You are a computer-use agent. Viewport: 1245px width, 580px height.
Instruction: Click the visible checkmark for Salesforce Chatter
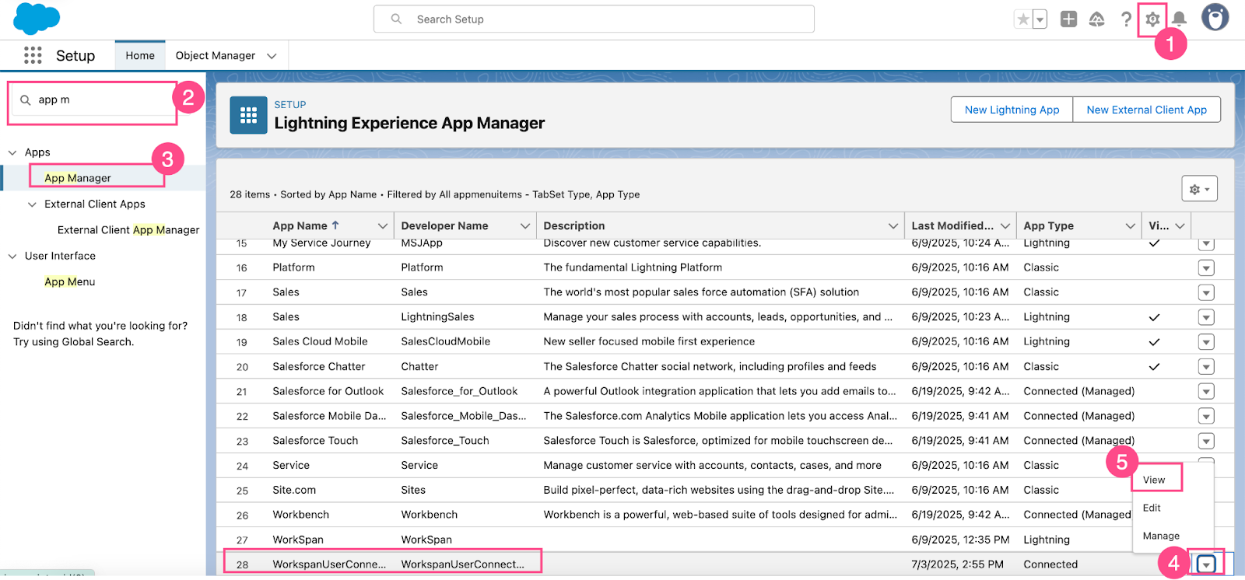(x=1154, y=367)
